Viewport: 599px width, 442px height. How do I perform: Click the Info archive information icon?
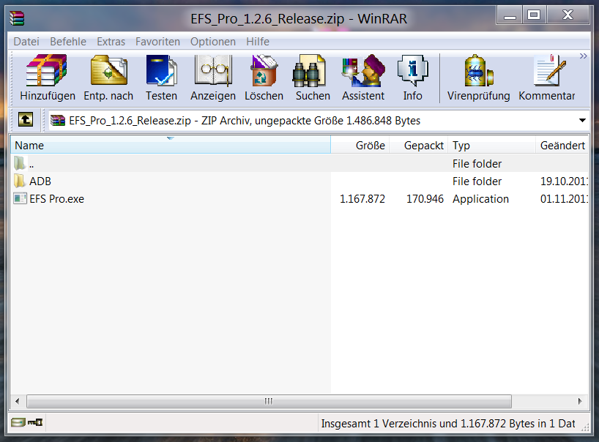(412, 77)
